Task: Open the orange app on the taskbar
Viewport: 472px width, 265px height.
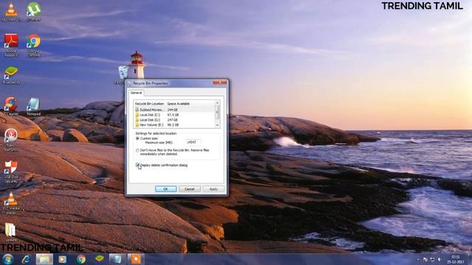Action: pos(136,259)
